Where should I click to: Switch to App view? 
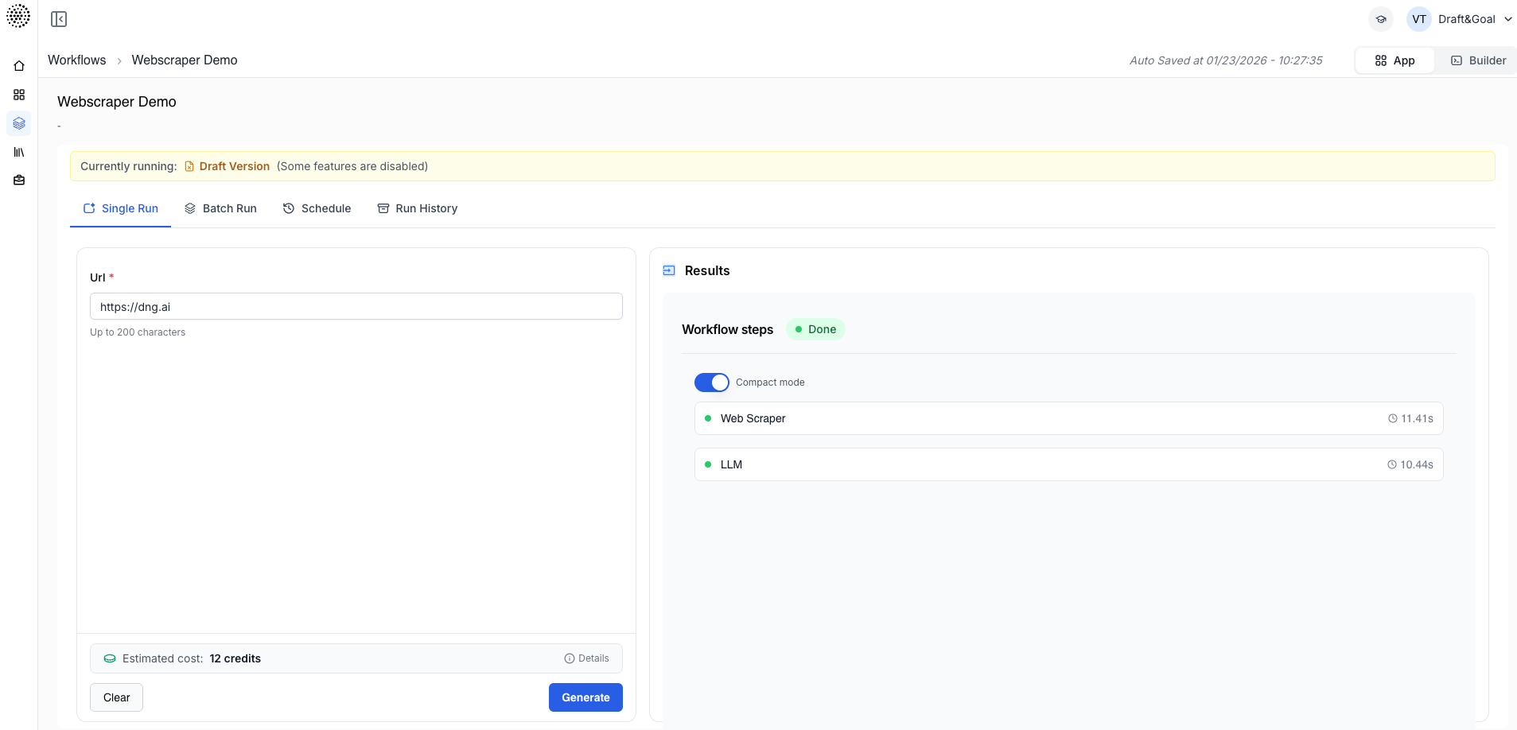point(1394,60)
